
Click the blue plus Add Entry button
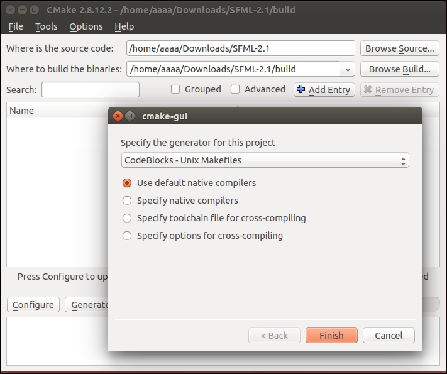pos(324,90)
